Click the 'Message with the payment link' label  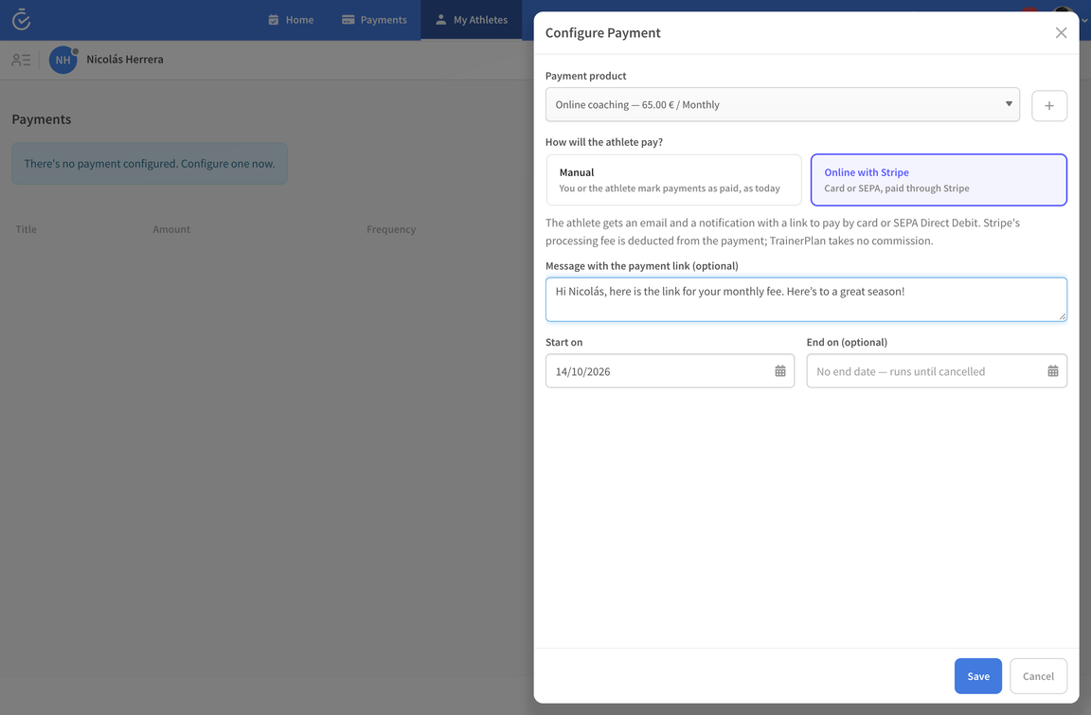[x=641, y=266]
